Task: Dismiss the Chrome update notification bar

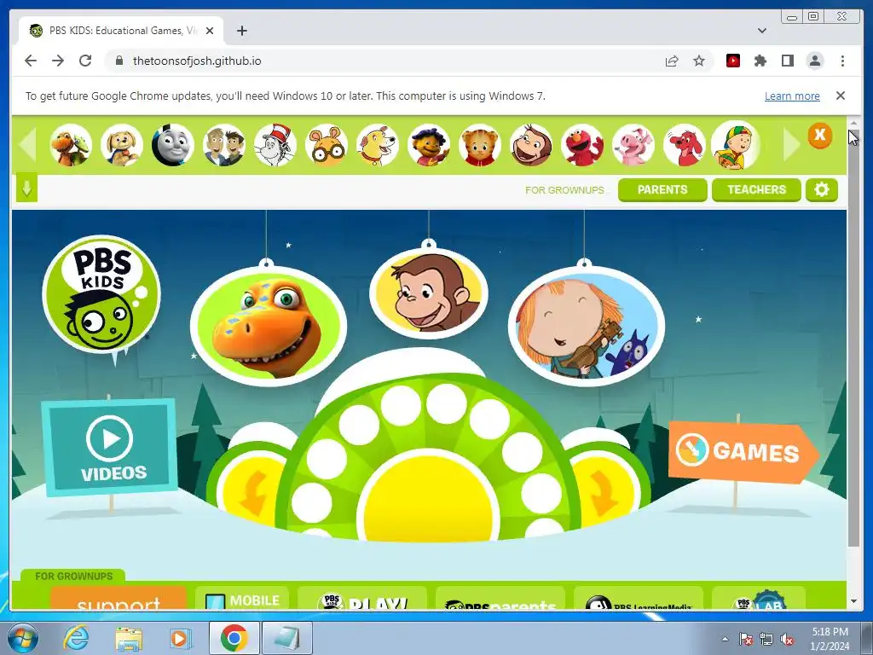Action: click(x=840, y=96)
